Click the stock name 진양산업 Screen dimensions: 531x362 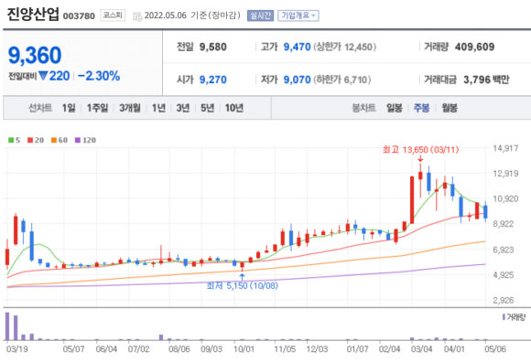[33, 15]
